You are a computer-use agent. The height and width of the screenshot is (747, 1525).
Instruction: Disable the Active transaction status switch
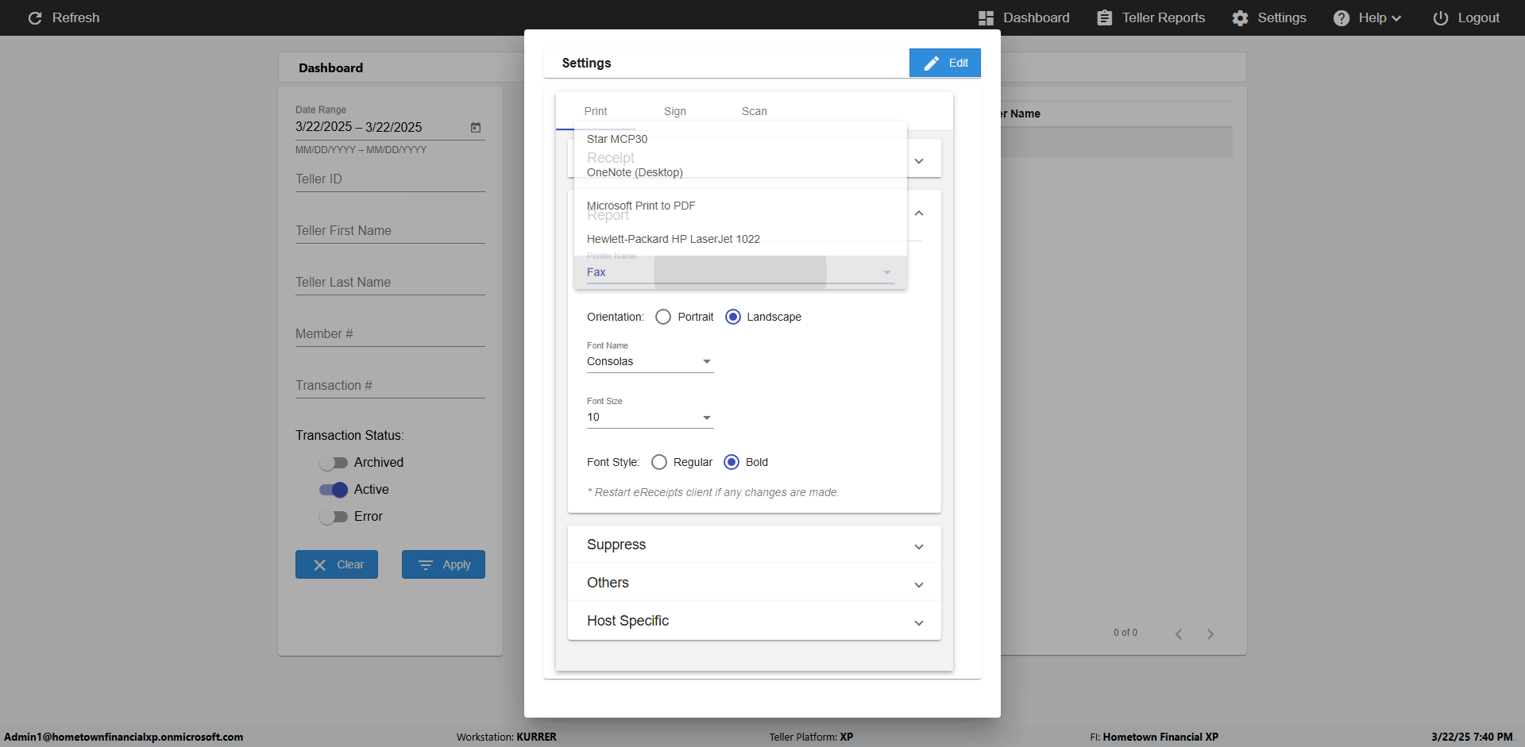click(334, 490)
